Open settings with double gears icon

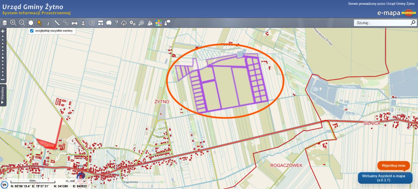132,23
